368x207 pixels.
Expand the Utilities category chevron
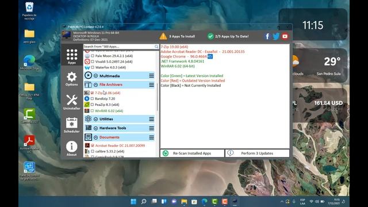click(96, 119)
